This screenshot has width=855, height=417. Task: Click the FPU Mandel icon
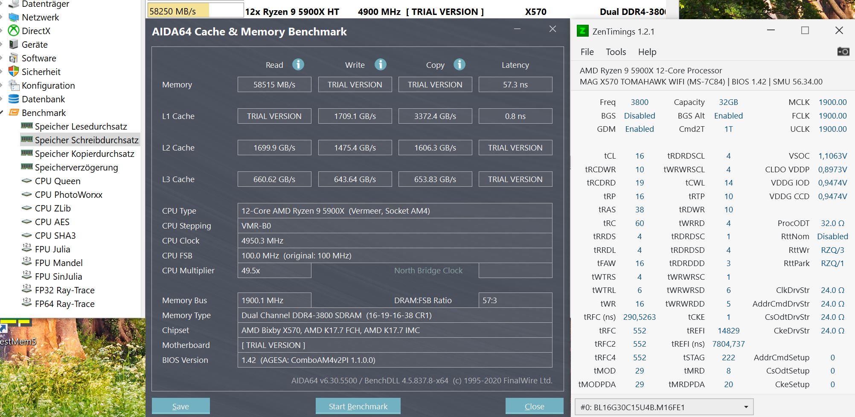pyautogui.click(x=27, y=262)
